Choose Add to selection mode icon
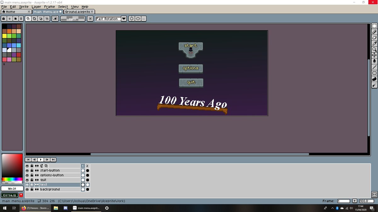Image resolution: width=378 pixels, height=212 pixels. coord(34,19)
